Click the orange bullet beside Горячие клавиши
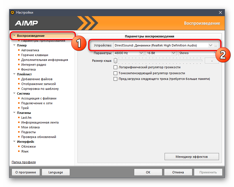 [19, 55]
